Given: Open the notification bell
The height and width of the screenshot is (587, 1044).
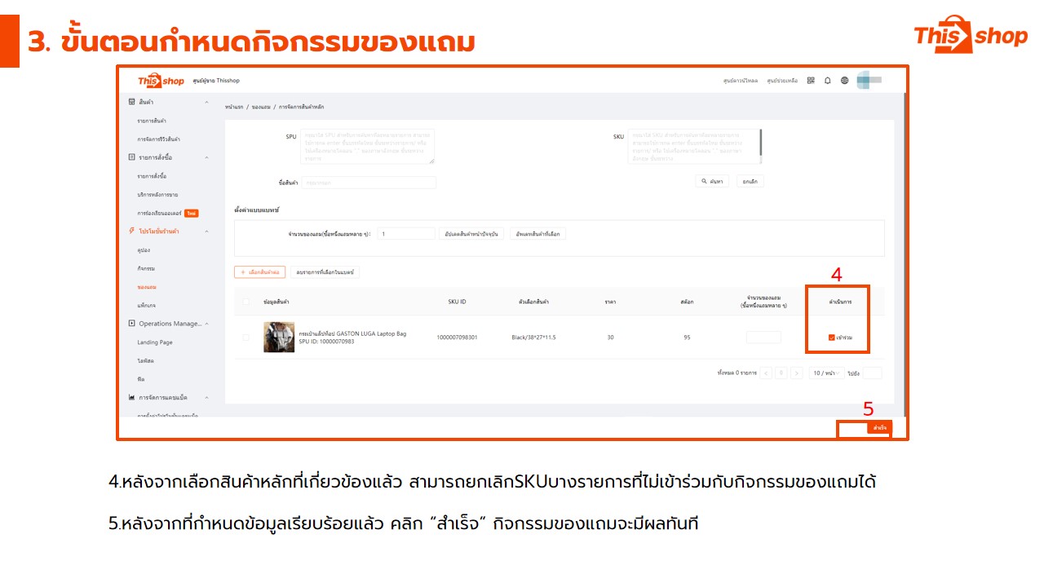Looking at the screenshot, I should (828, 81).
